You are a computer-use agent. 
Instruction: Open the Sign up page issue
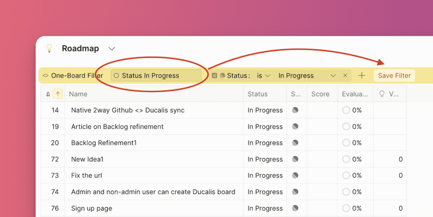(x=91, y=208)
